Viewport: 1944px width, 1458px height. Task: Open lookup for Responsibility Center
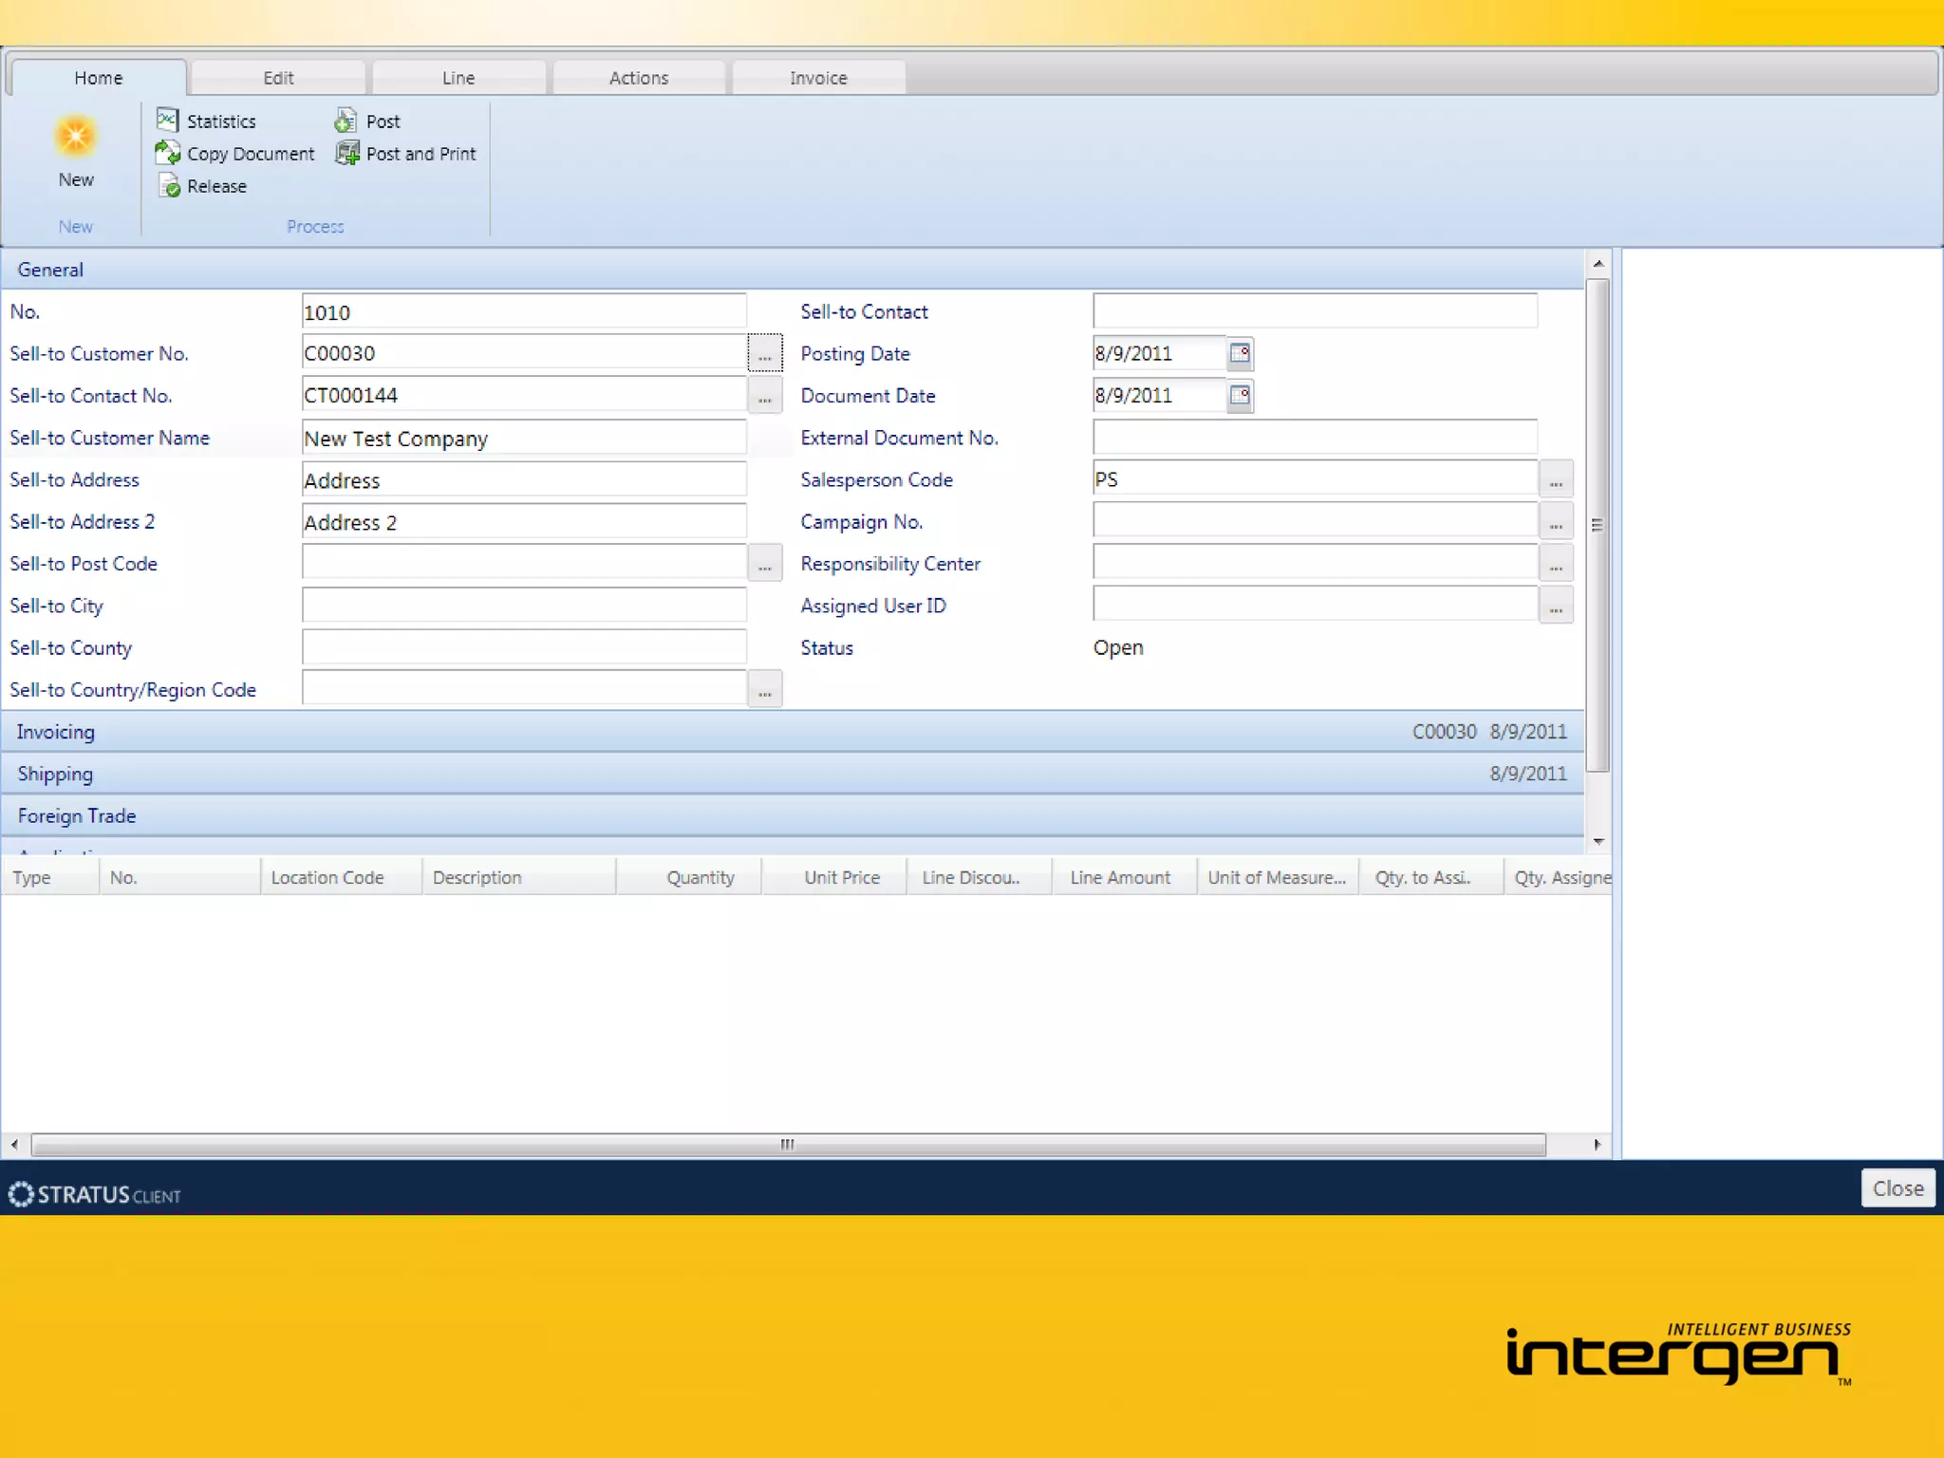(1556, 563)
